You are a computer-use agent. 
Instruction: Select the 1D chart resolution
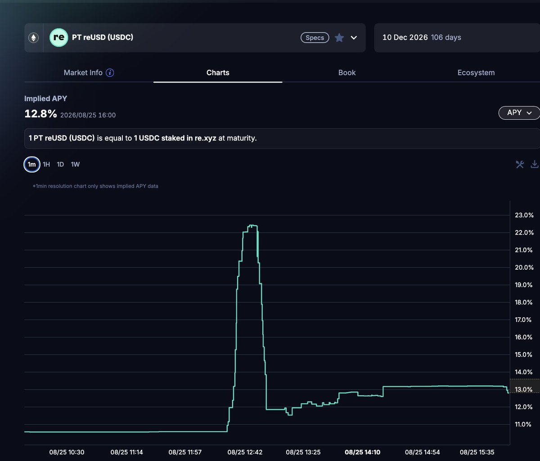(x=60, y=164)
